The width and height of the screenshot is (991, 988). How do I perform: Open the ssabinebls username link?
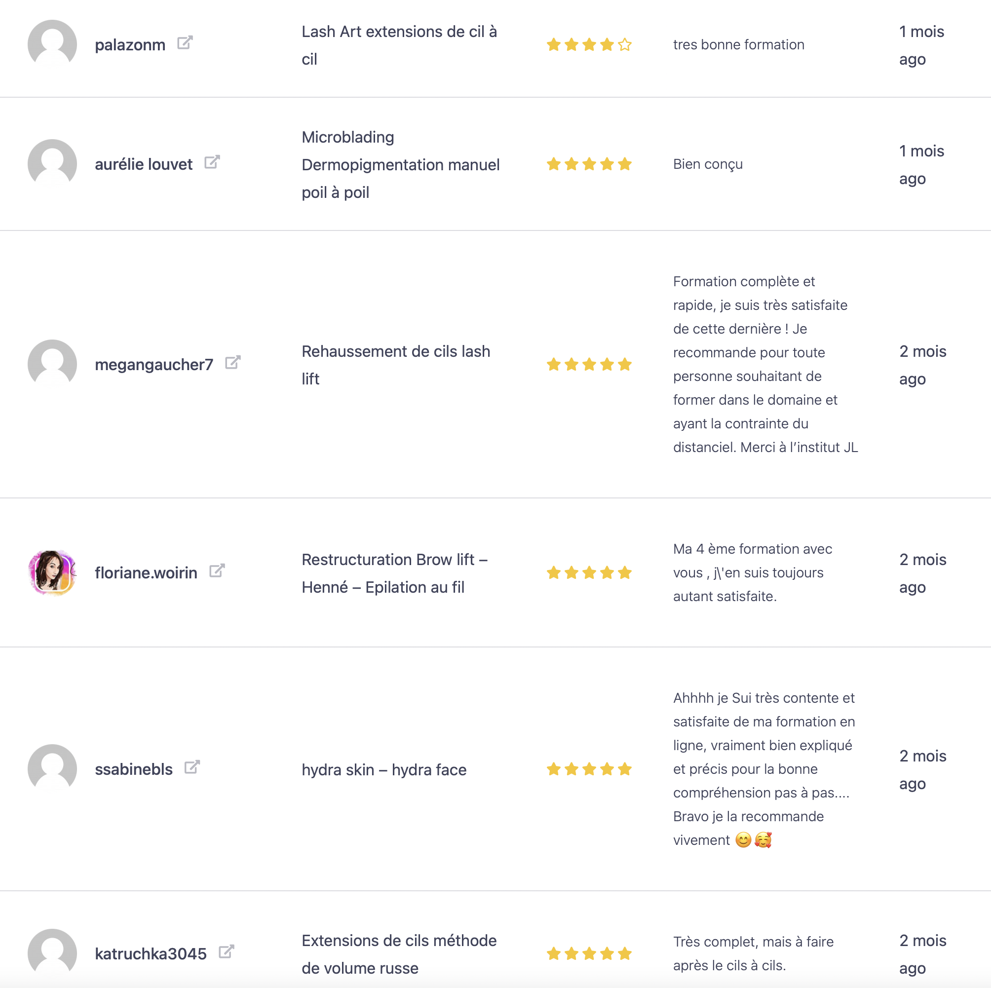[133, 769]
